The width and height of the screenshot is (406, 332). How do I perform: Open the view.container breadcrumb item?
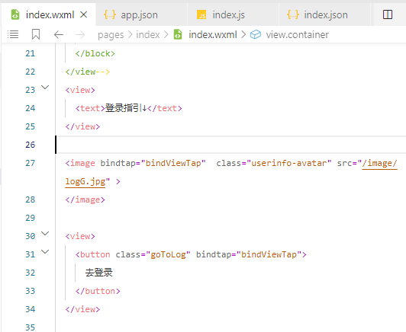298,34
